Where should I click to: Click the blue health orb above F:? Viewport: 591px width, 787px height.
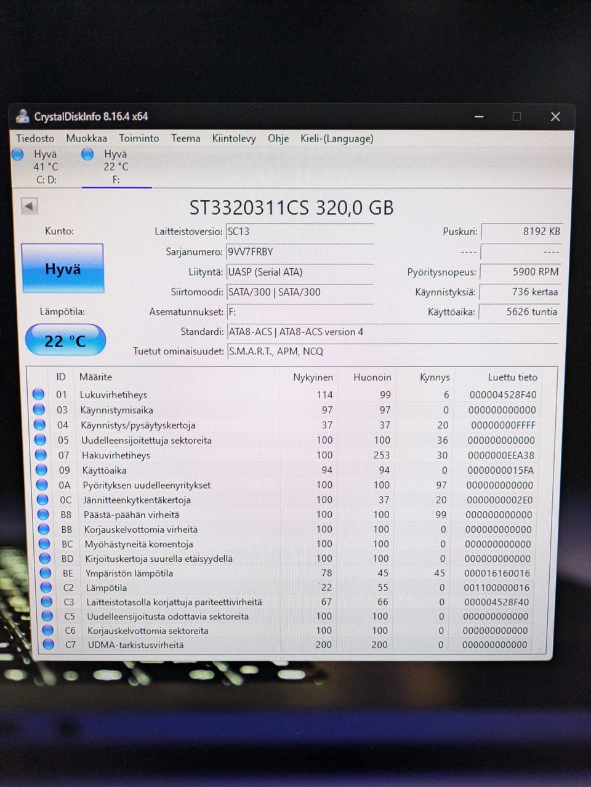[x=88, y=154]
